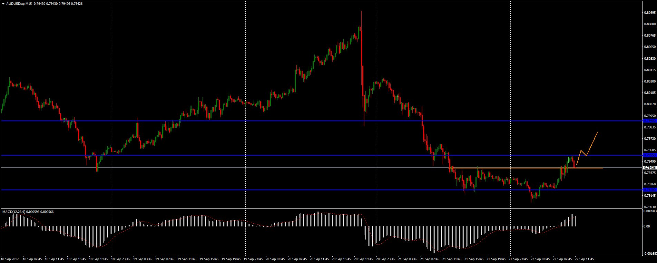Pick the 0.79605 price axis label
Screen dimensions: 657x263
point(650,150)
